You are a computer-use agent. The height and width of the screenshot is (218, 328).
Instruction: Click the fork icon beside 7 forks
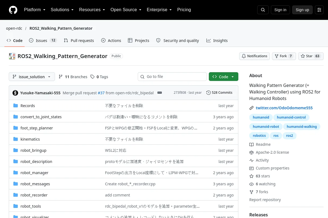(251, 192)
